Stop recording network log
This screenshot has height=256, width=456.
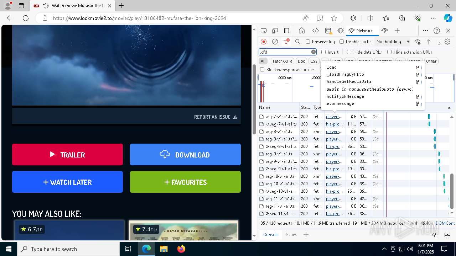click(264, 42)
